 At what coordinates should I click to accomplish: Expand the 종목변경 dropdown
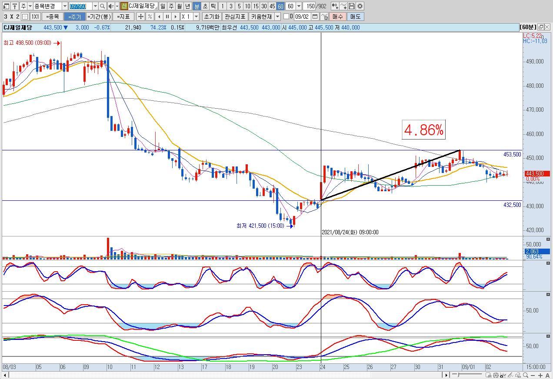tap(65, 6)
